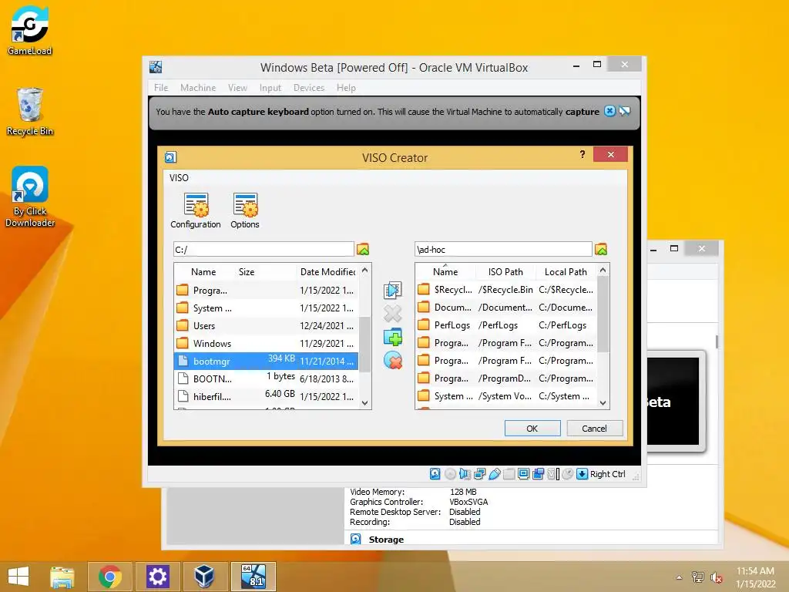Image resolution: width=789 pixels, height=592 pixels.
Task: Cancel the VISO Creator dialog
Action: click(594, 429)
